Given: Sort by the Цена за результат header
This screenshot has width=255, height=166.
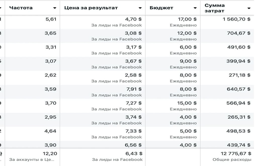Looking at the screenshot, I should click(91, 8).
